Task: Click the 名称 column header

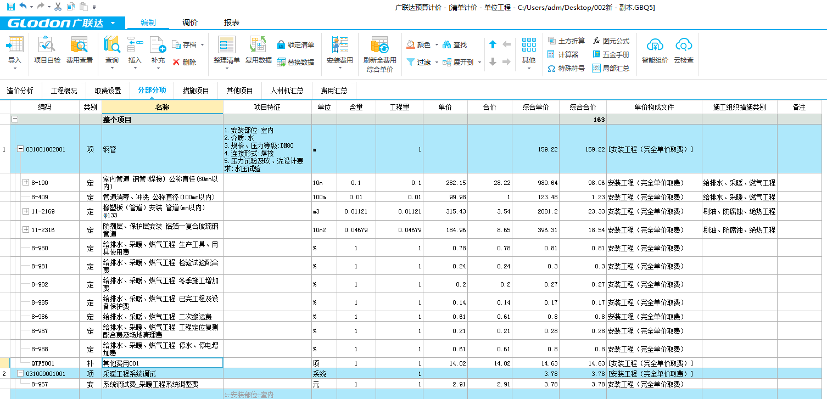Action: point(163,107)
